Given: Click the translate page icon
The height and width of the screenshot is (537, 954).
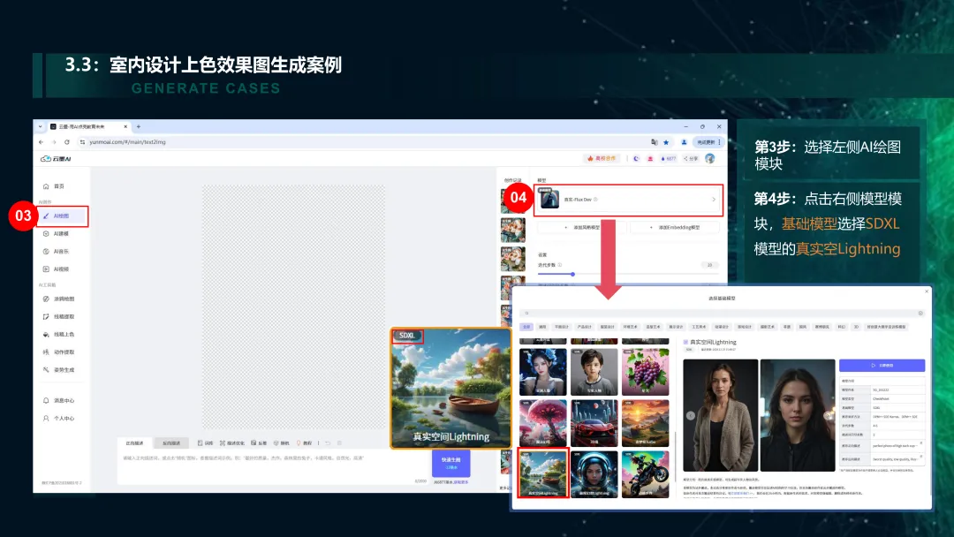Looking at the screenshot, I should pyautogui.click(x=654, y=141).
